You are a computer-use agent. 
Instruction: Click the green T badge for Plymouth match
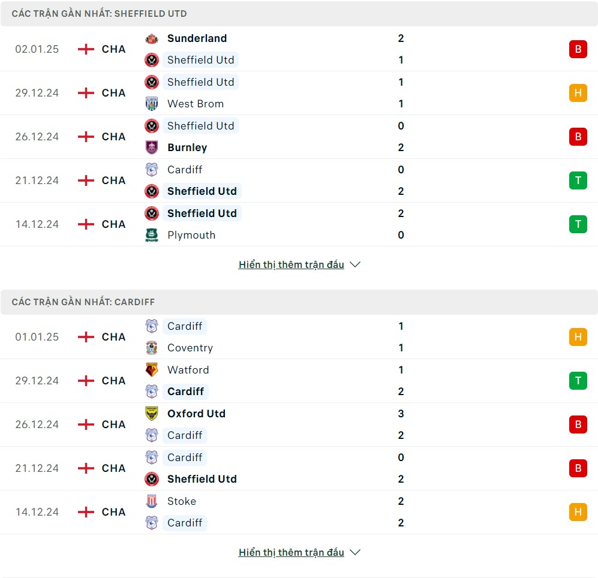tap(578, 224)
